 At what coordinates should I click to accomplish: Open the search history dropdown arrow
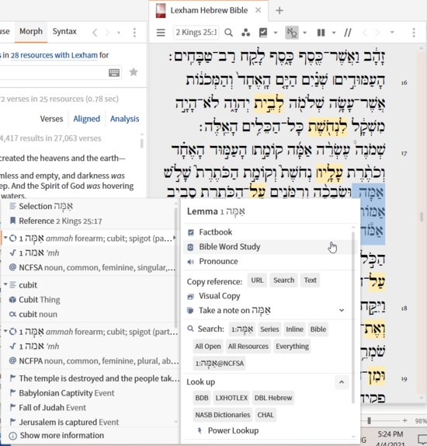click(119, 33)
